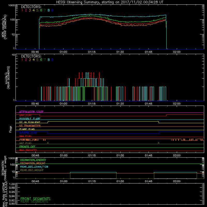This screenshot has height=207, width=207.
Task: Click 01:00 on the rear segments panel time axis
Action: (x=63, y=104)
